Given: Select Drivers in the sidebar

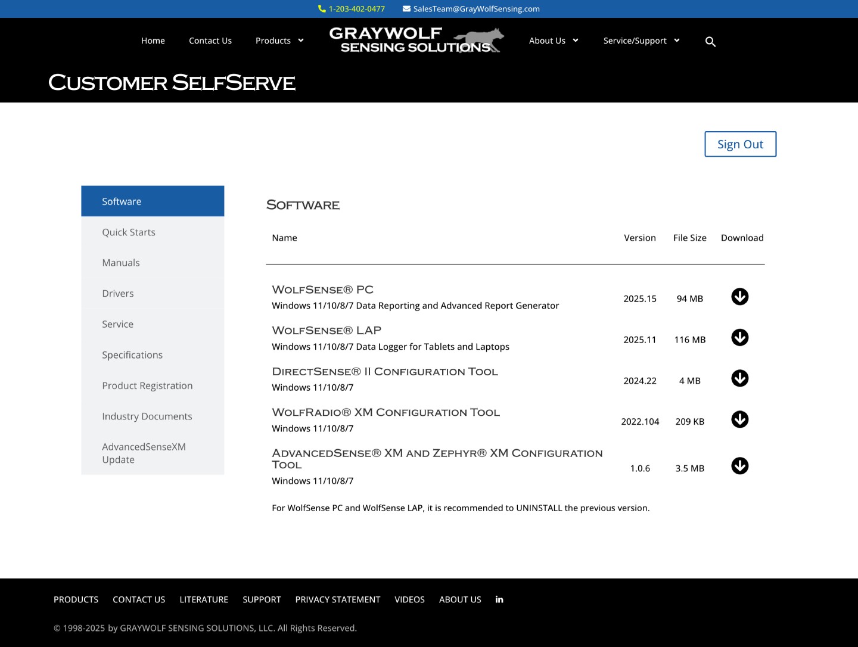Looking at the screenshot, I should pos(118,294).
